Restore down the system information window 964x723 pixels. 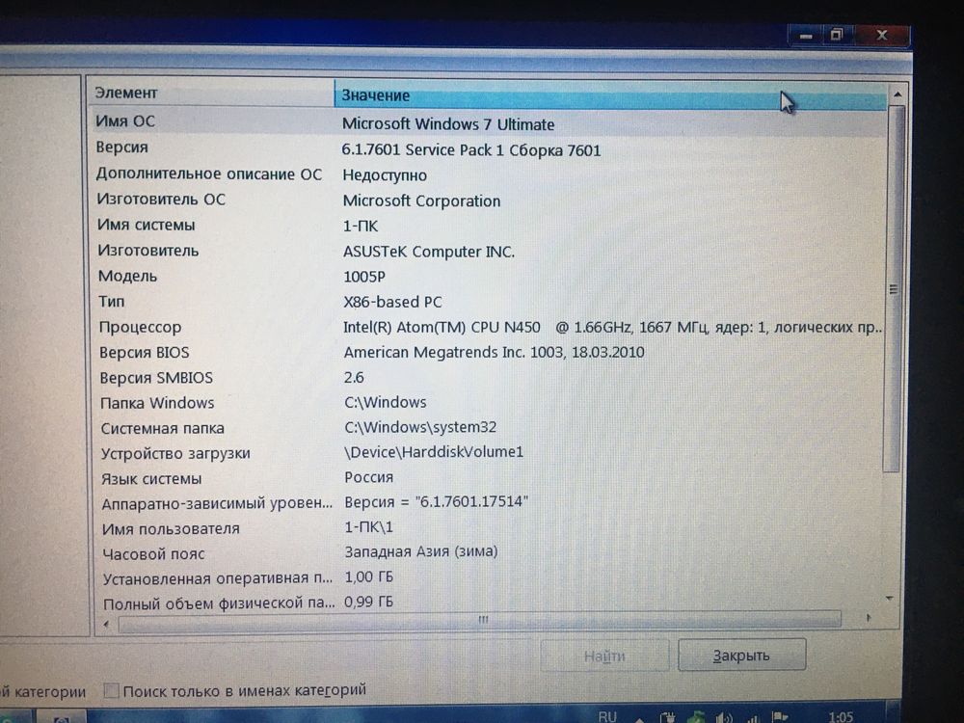[836, 35]
